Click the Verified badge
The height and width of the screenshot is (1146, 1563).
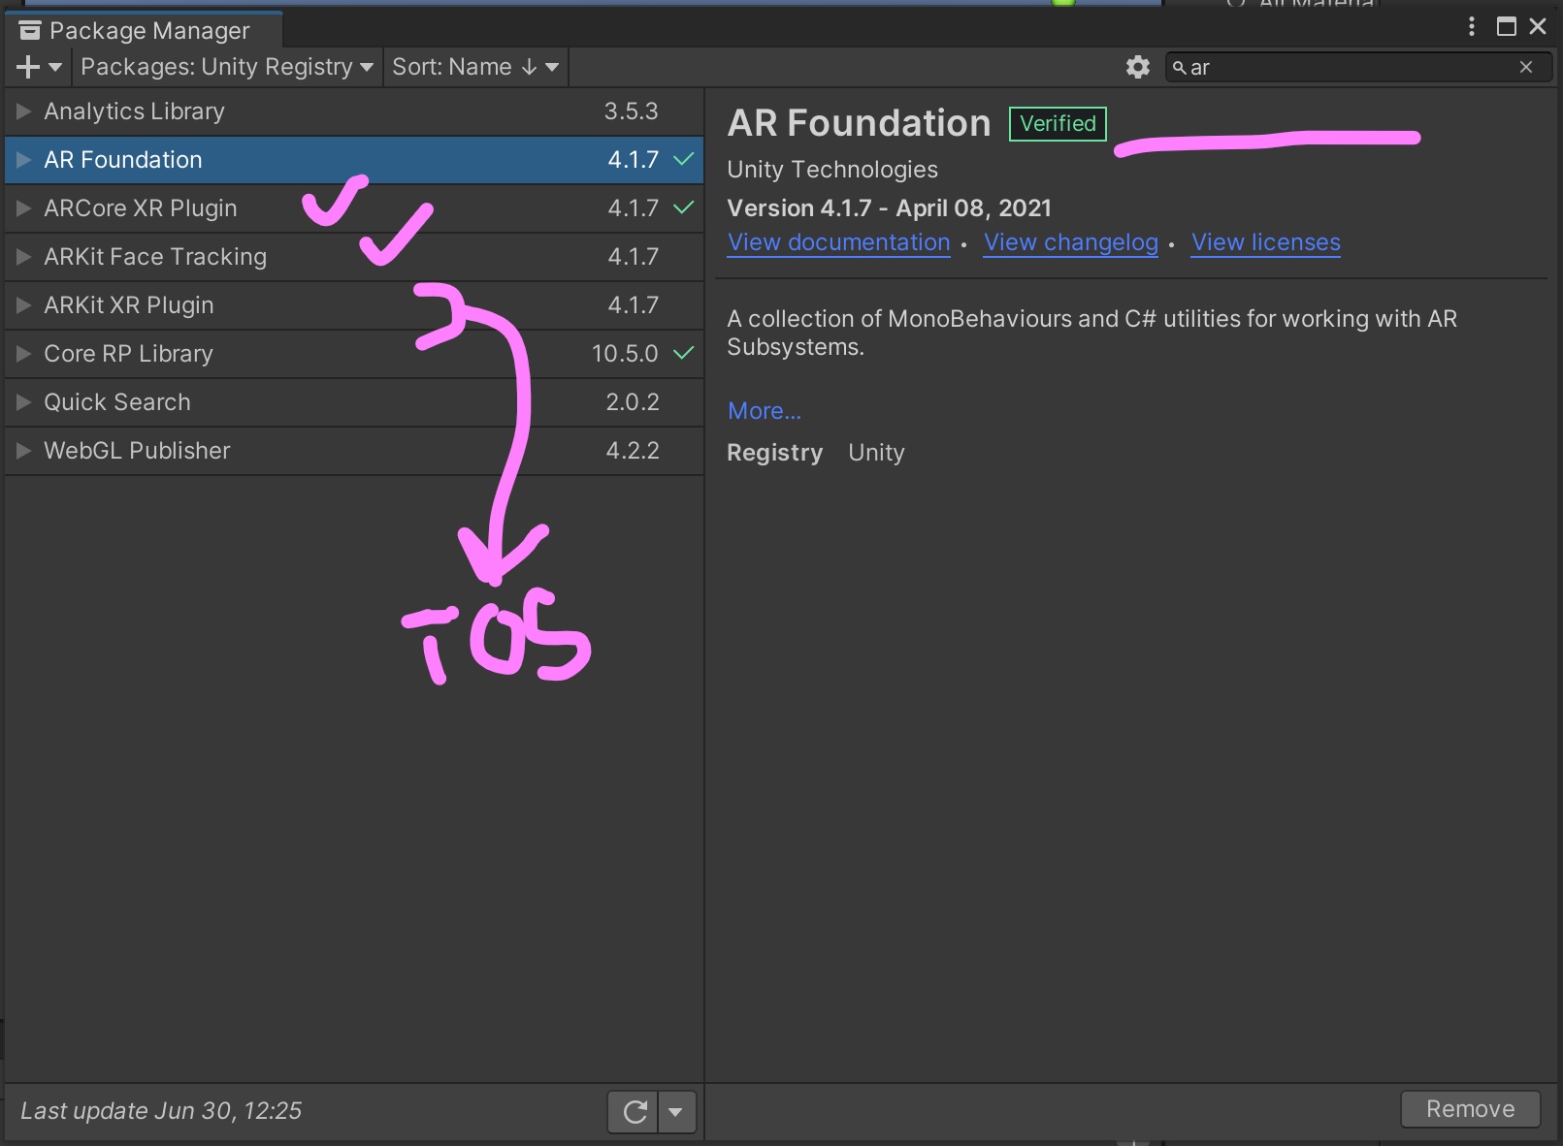point(1058,124)
